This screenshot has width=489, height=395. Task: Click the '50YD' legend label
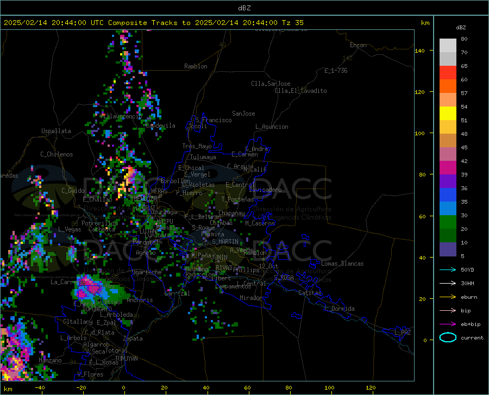pyautogui.click(x=467, y=269)
